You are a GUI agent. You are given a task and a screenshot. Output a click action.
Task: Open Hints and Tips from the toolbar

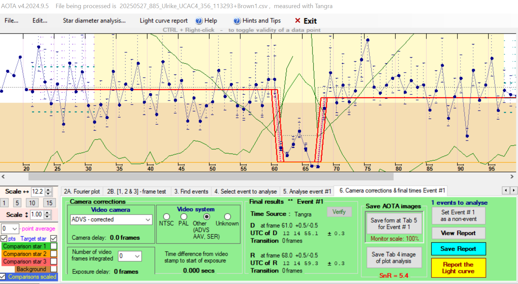257,21
